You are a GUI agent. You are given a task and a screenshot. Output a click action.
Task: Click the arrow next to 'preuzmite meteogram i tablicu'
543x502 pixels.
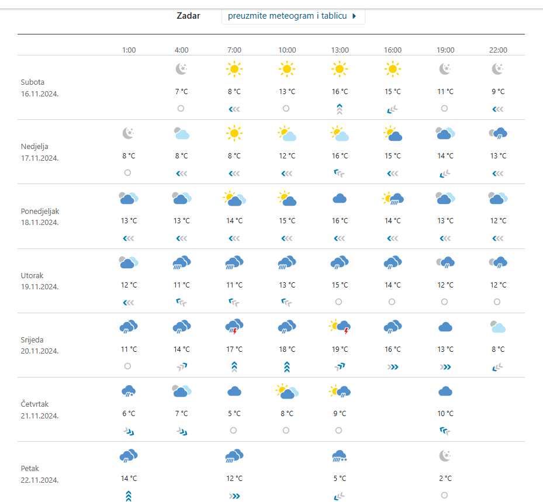point(354,16)
